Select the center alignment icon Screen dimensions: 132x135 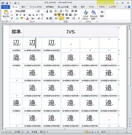[59, 15]
